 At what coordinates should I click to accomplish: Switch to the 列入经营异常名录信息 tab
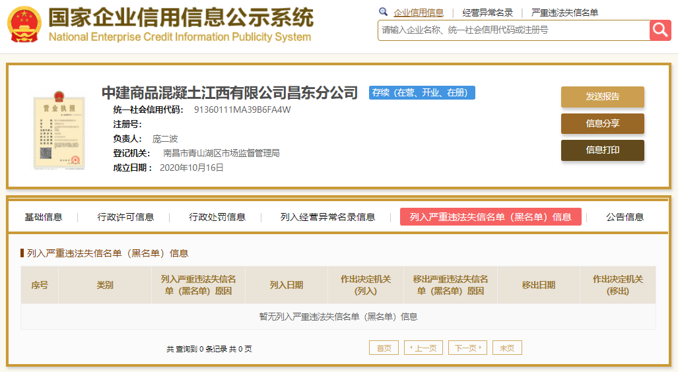click(327, 217)
